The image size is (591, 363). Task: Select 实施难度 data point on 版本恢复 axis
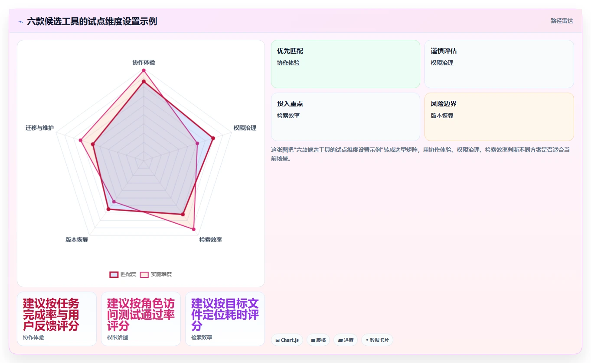pyautogui.click(x=114, y=202)
